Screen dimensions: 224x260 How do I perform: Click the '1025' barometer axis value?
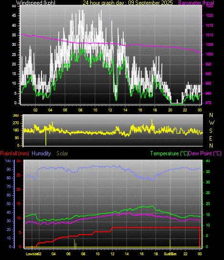(x=210, y=6)
